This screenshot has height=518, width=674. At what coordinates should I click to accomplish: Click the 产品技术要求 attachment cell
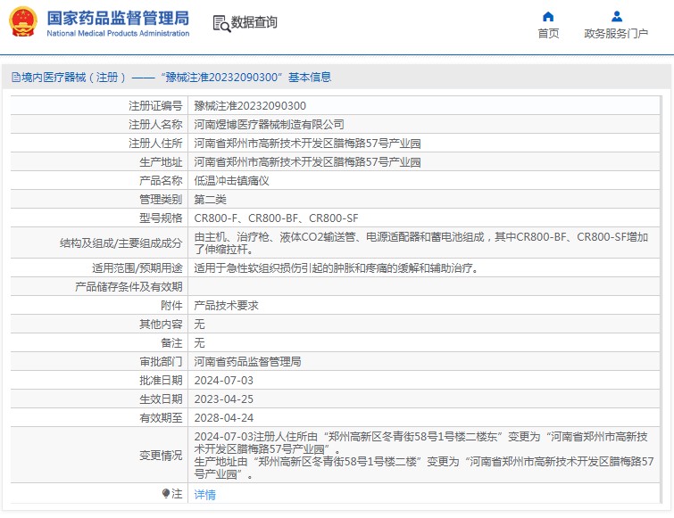(226, 305)
